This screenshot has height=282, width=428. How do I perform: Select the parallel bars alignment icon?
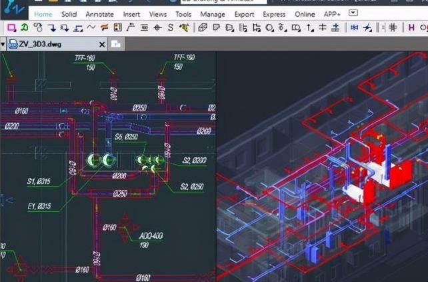click(393, 27)
